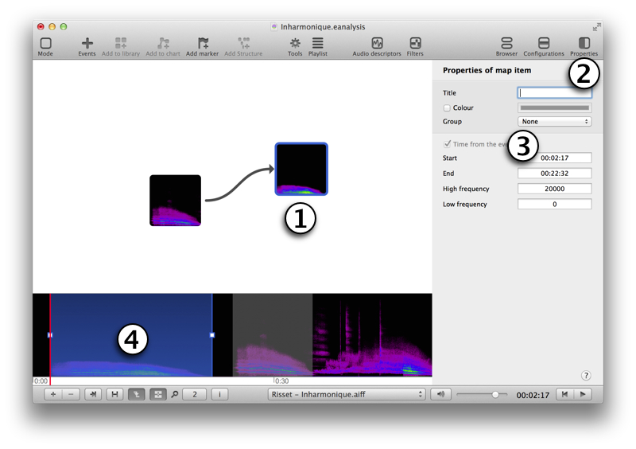Open Risset – Inharmonique.aiff file dropdown

point(347,394)
